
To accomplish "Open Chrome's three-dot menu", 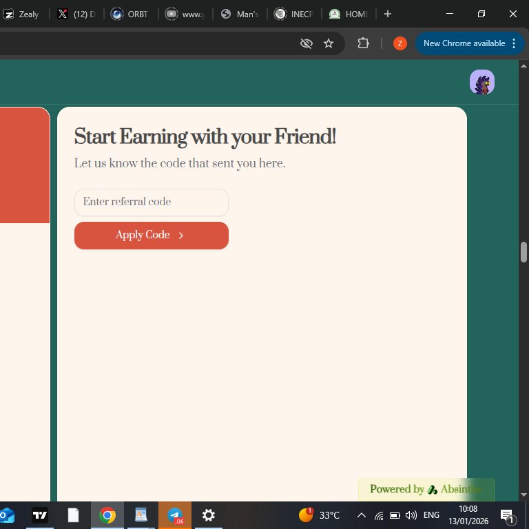I will (x=513, y=43).
